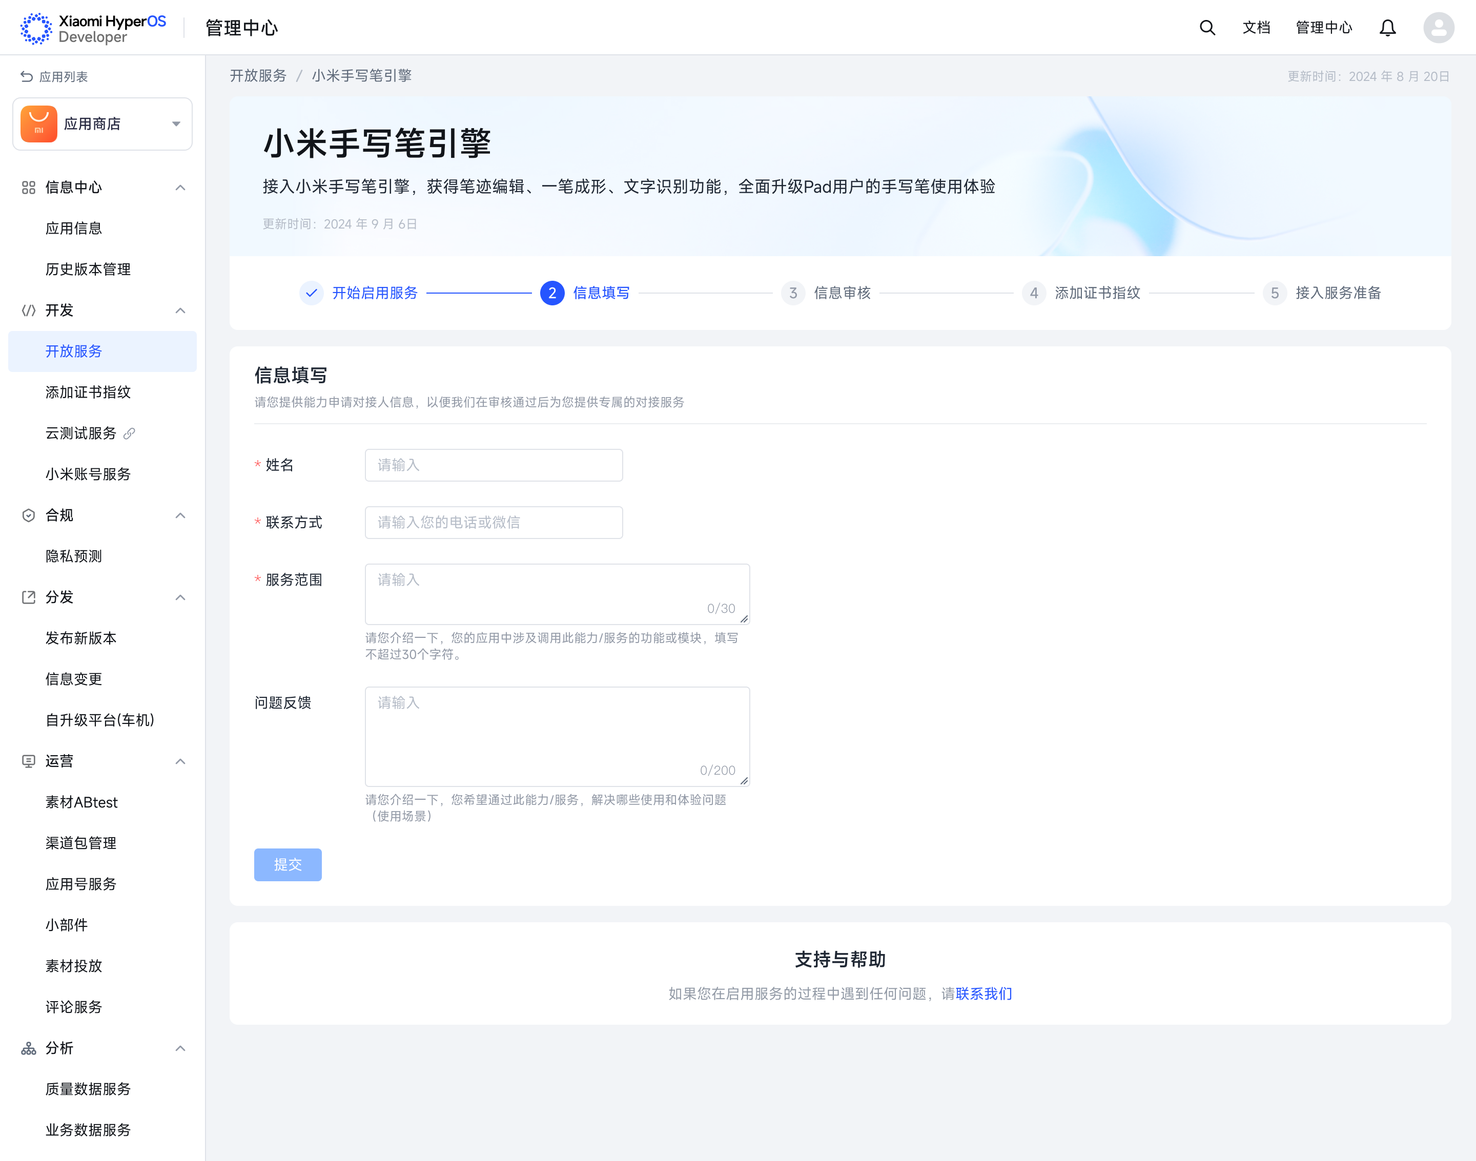Click the 运营 monitor icon
The image size is (1476, 1161).
(x=29, y=761)
